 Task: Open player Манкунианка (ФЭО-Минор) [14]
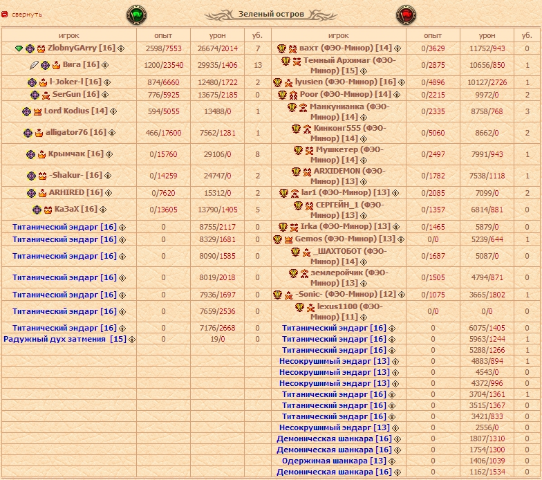click(x=350, y=112)
